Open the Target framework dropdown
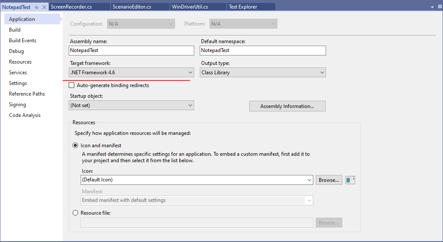This screenshot has width=443, height=242. point(131,73)
